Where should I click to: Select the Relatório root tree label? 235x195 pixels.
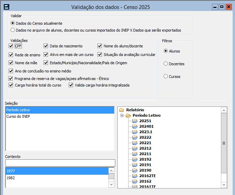tap(135, 110)
